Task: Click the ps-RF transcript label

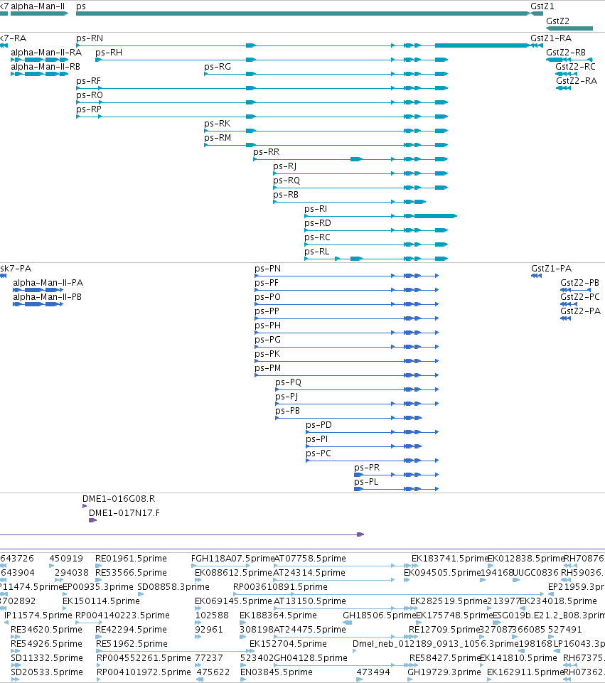Action: [x=88, y=81]
